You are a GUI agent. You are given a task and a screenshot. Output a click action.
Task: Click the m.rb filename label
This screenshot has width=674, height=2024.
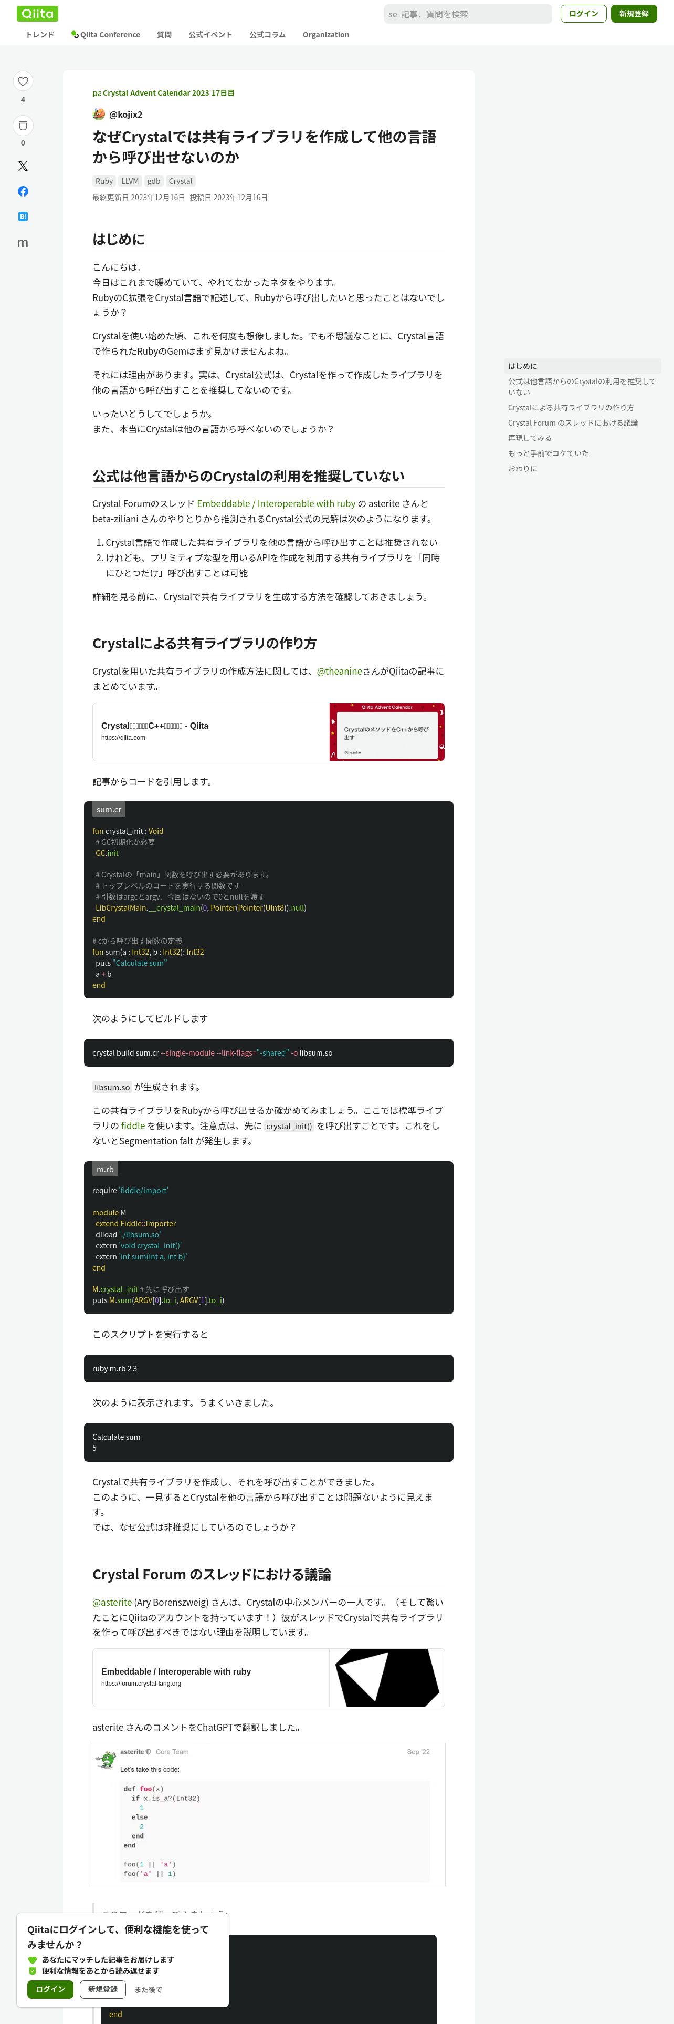pos(105,1169)
